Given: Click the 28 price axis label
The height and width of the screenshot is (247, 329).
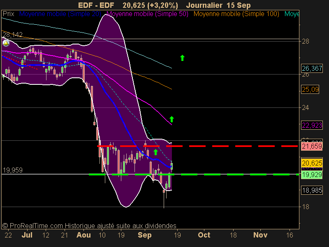Looking at the screenshot, I should pos(306,42).
